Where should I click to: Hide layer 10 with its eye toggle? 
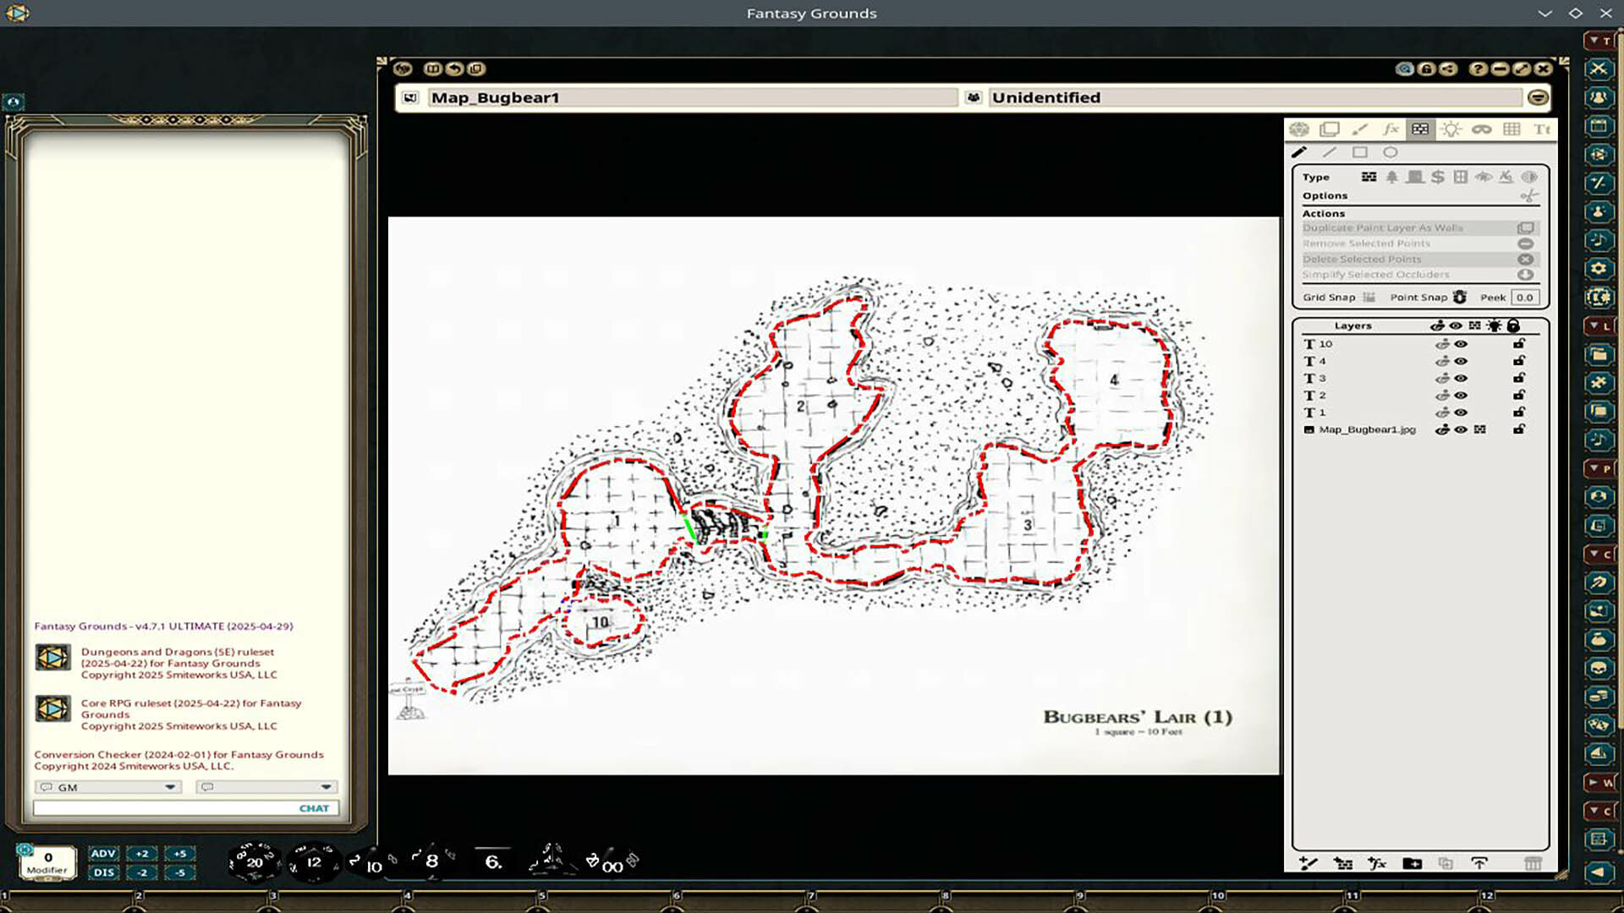click(x=1461, y=344)
